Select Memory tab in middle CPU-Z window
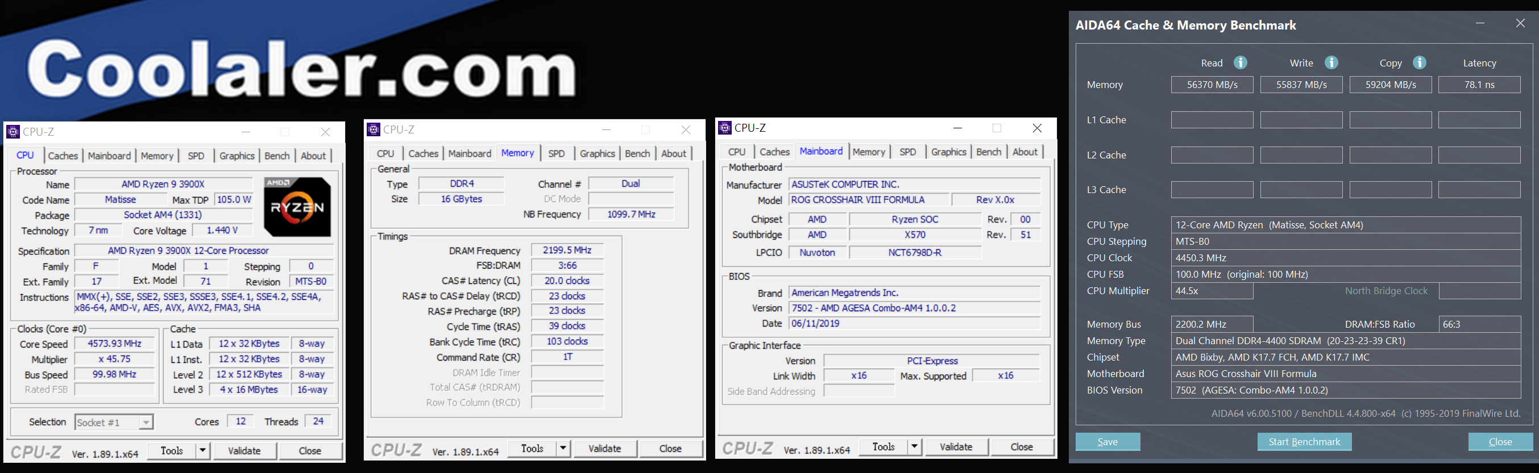The width and height of the screenshot is (1539, 473). click(517, 153)
